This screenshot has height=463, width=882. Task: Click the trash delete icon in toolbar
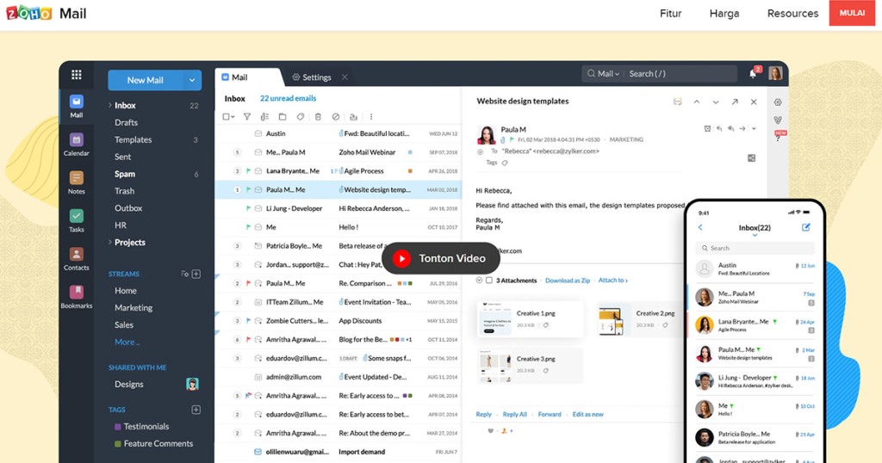tap(318, 117)
